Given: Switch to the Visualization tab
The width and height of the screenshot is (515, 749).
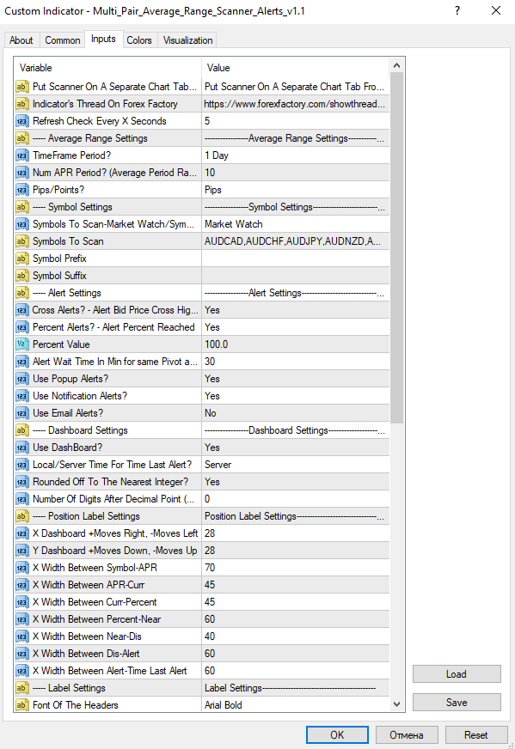Looking at the screenshot, I should point(187,40).
